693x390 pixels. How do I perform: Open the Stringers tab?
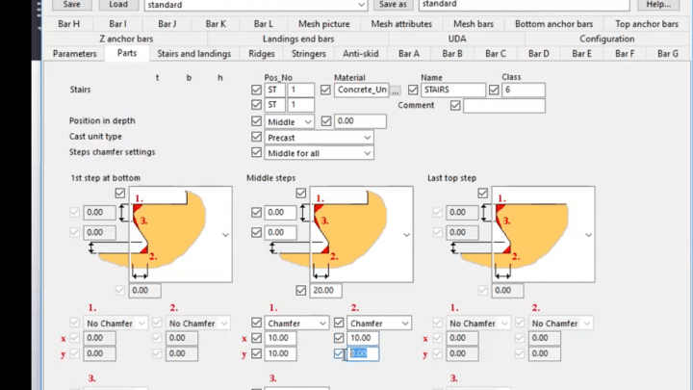(x=309, y=54)
